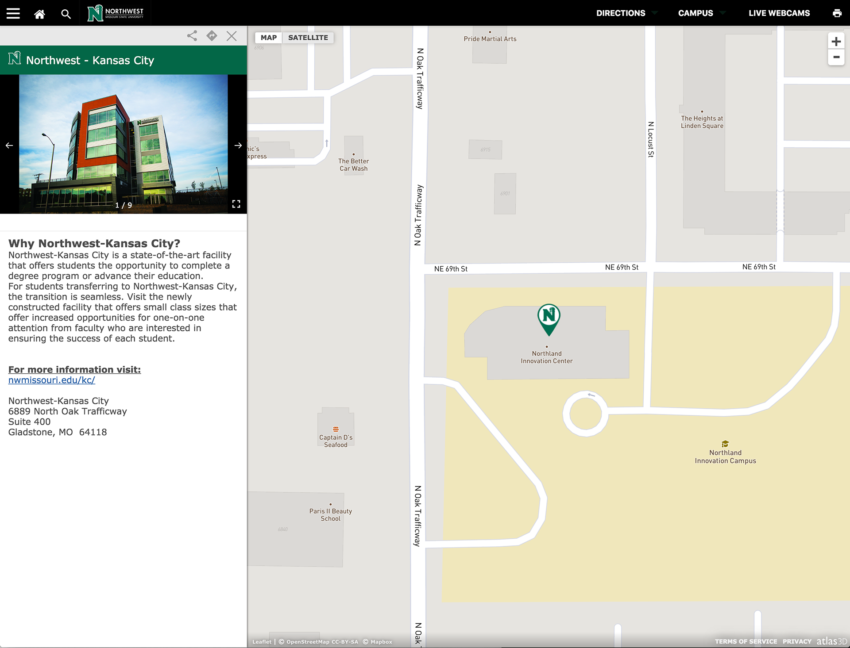
Task: Open the nwmissouri.edu/kc/ link
Action: [52, 380]
